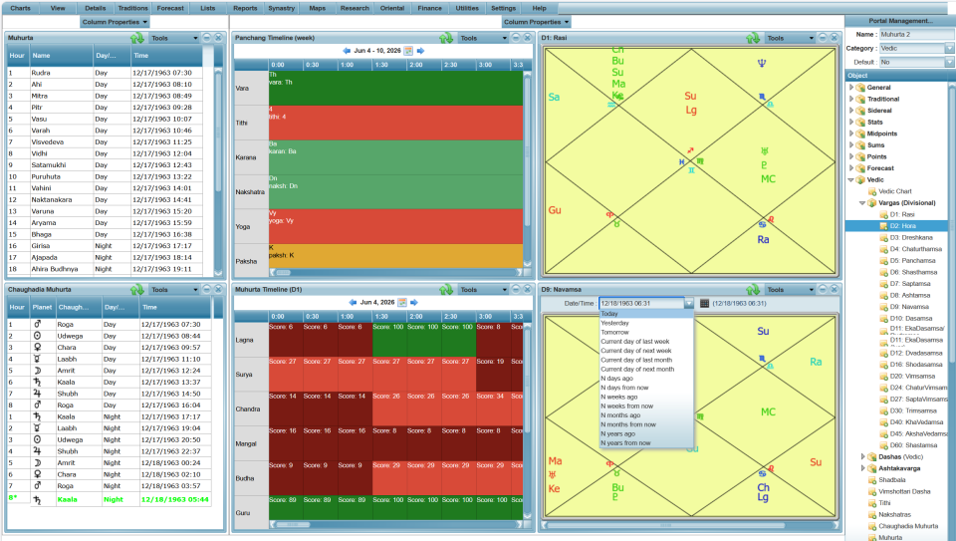Image resolution: width=956 pixels, height=541 pixels.
Task: Open the Category Vedic combo box
Action: point(916,48)
